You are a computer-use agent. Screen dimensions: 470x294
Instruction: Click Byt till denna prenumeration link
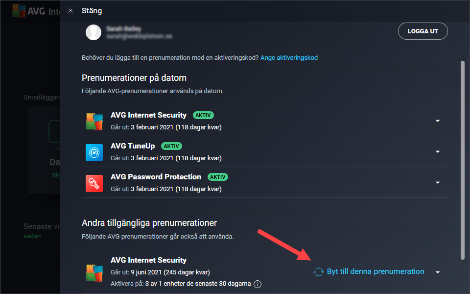coord(376,271)
